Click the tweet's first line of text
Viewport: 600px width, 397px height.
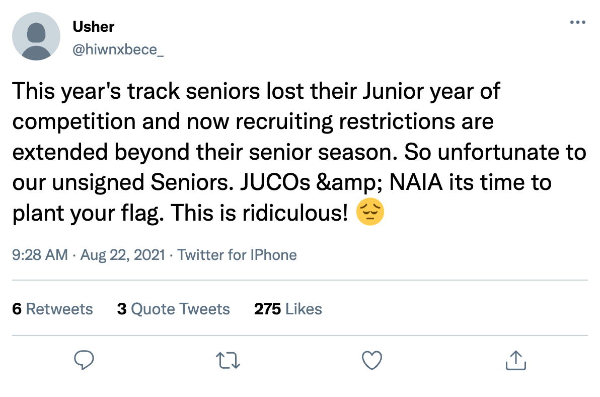[x=256, y=91]
